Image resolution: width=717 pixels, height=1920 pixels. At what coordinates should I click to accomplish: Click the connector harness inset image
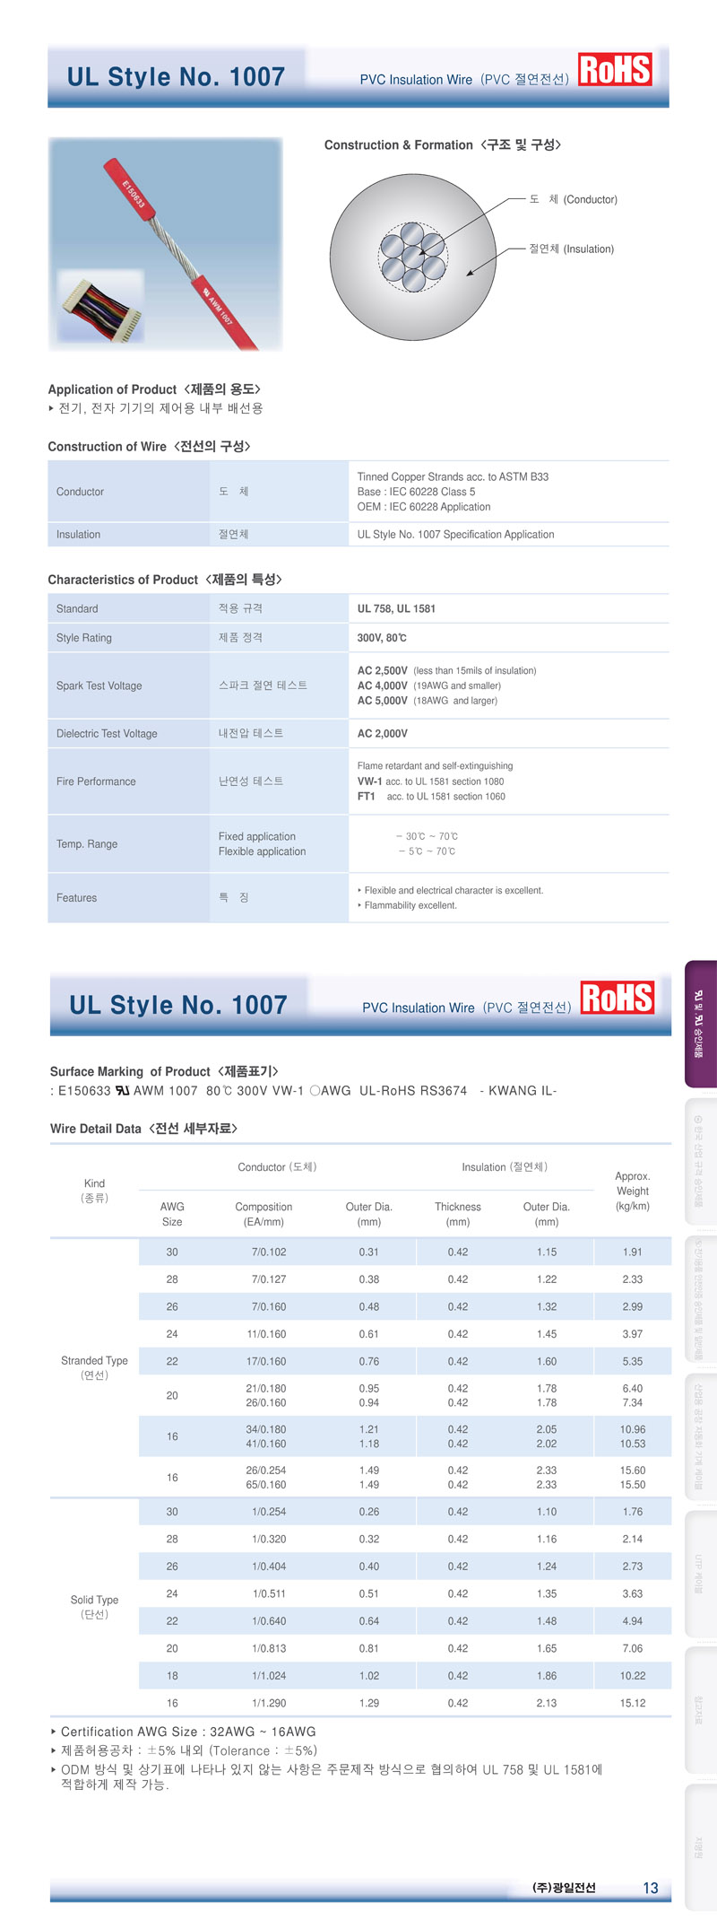coord(101,309)
